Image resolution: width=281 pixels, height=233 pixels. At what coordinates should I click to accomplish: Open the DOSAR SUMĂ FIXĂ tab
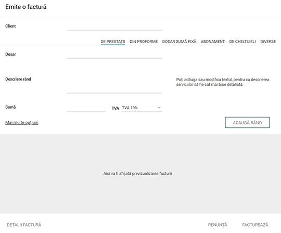pyautogui.click(x=179, y=42)
